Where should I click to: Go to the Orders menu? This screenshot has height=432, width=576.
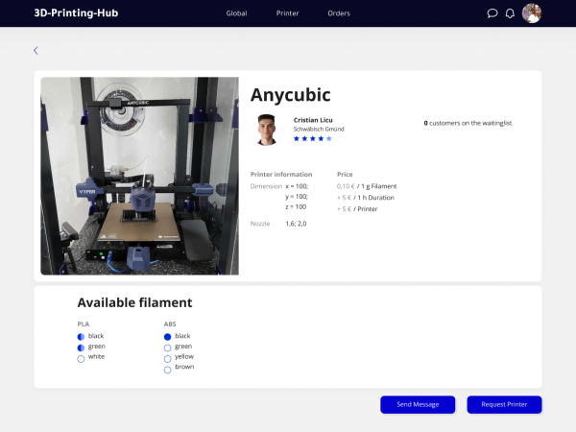(339, 13)
